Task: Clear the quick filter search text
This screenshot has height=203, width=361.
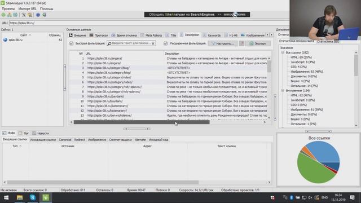Action: pyautogui.click(x=153, y=43)
